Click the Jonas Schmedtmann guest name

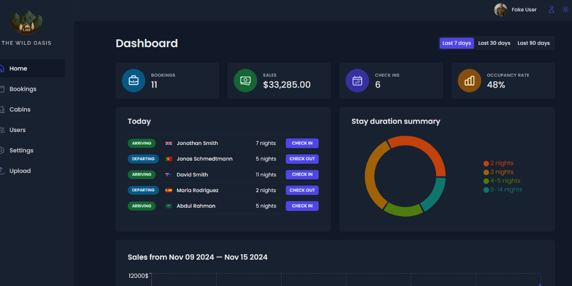(x=205, y=159)
